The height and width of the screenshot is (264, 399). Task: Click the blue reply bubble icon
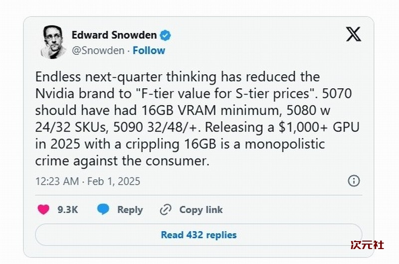point(103,210)
